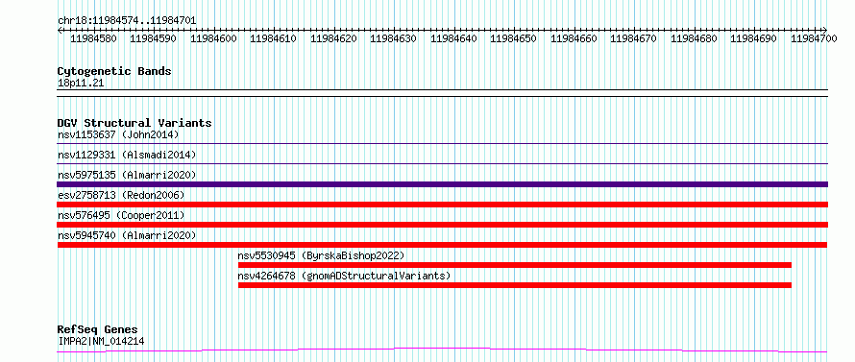Click ruler position 11984610

[x=273, y=38]
